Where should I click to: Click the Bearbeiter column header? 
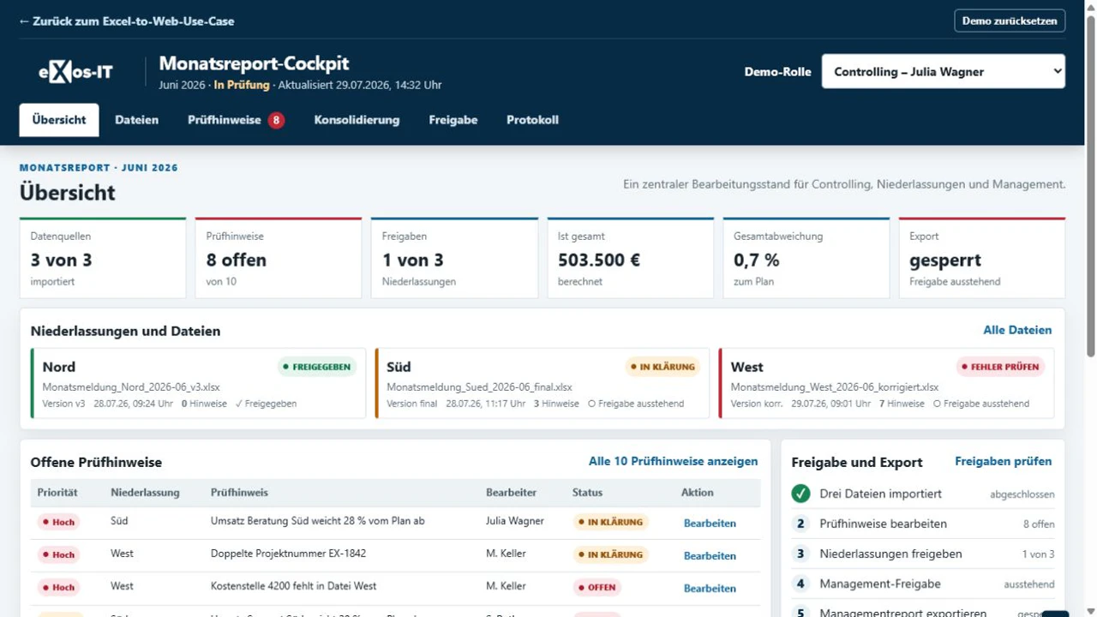[511, 493]
